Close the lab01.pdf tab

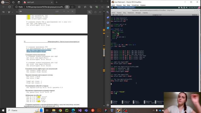coord(52,2)
